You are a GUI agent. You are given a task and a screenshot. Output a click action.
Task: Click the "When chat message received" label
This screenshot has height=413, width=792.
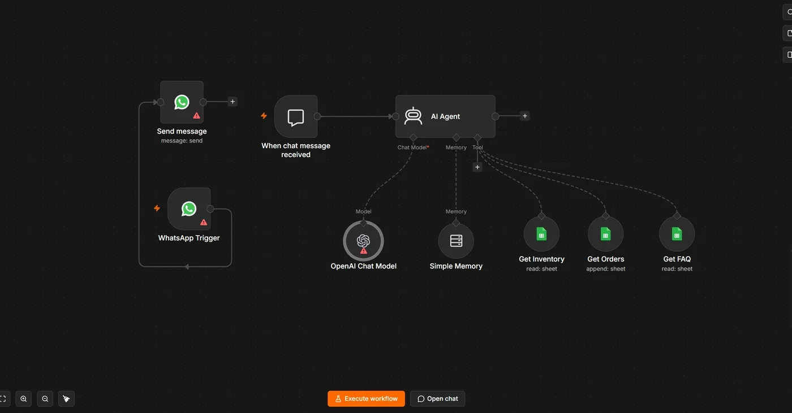(296, 150)
